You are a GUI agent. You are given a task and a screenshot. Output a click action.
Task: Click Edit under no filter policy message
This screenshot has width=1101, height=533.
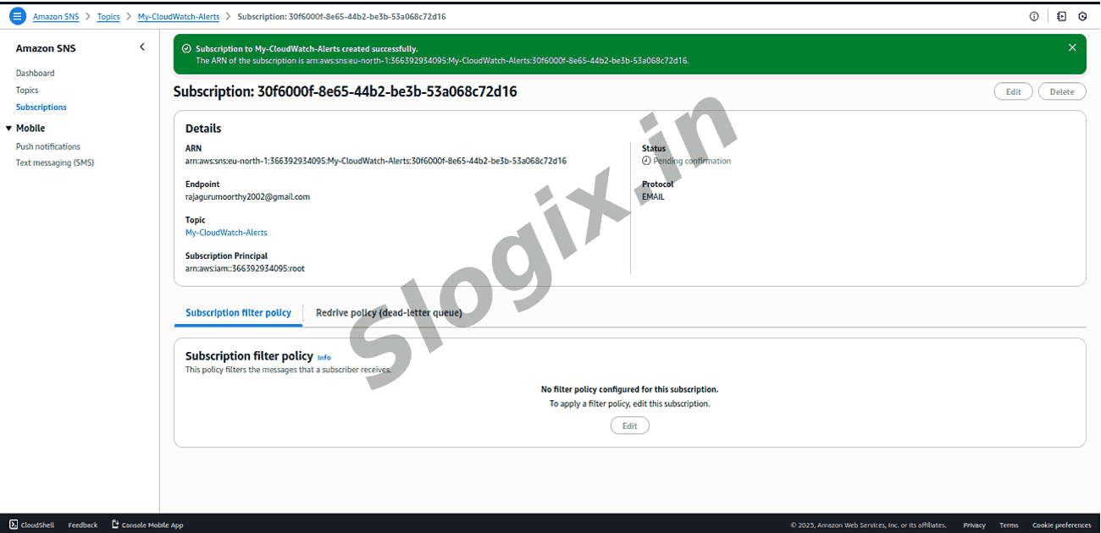629,426
